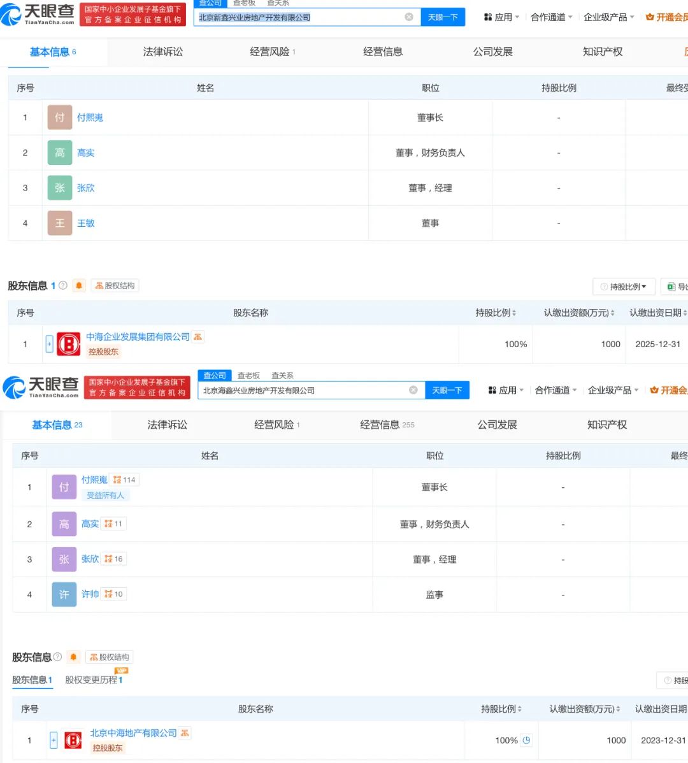Viewport: 688px width, 763px height.
Task: Click the 受益所有人 tag under 付熙嵬
Action: (x=106, y=496)
